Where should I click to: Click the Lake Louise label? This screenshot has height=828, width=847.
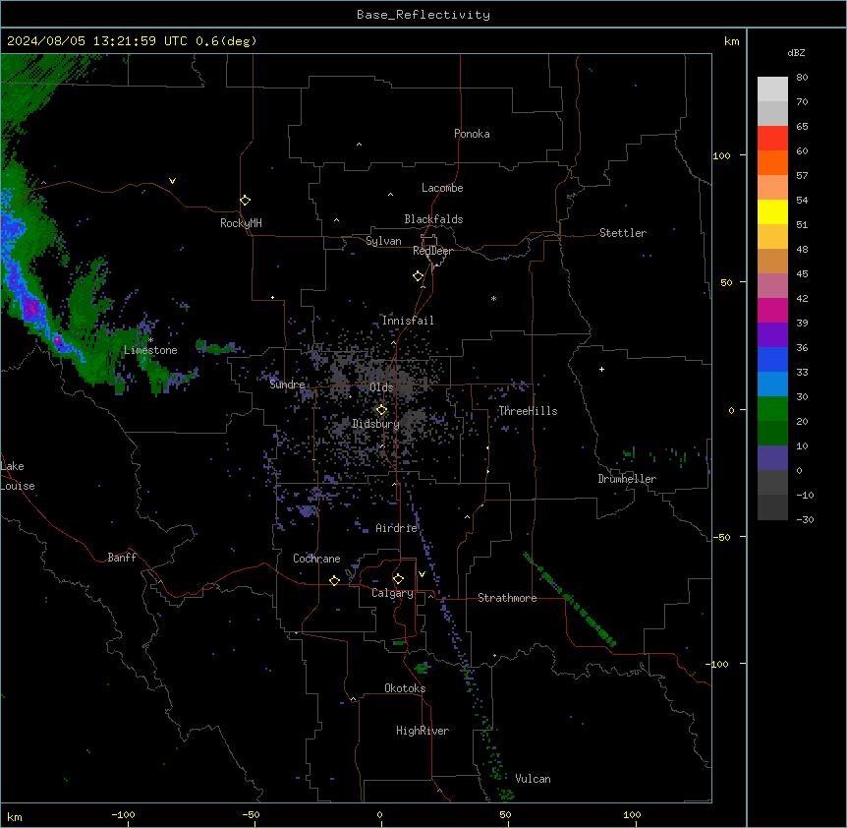coord(18,476)
